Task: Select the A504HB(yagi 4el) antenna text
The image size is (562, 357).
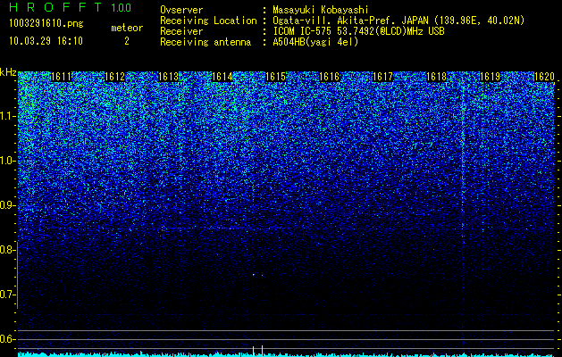Action: (315, 42)
